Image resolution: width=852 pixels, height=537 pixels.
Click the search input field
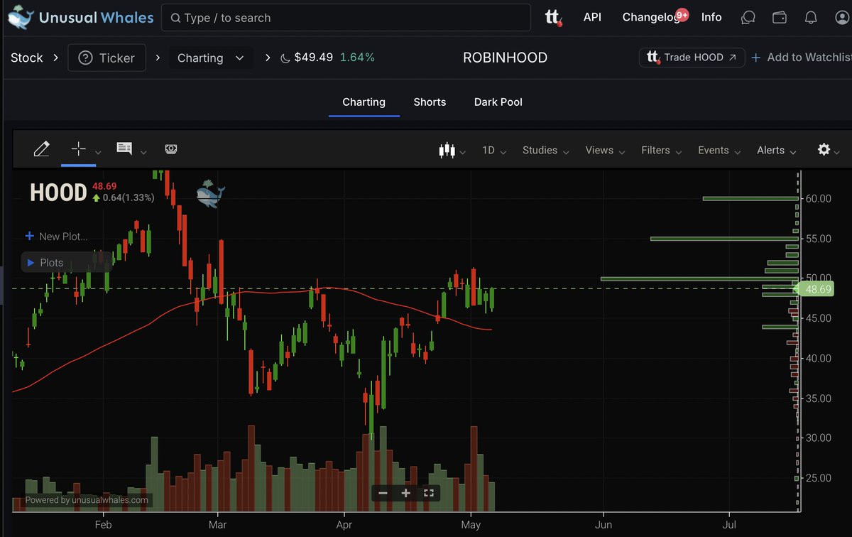346,18
